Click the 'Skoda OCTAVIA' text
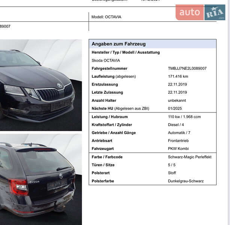The height and width of the screenshot is (225, 230). (106, 60)
